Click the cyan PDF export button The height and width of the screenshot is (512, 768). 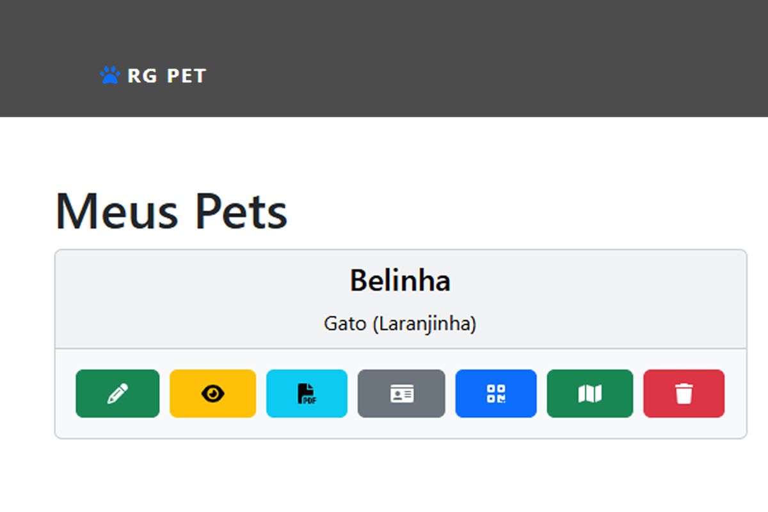pyautogui.click(x=307, y=394)
